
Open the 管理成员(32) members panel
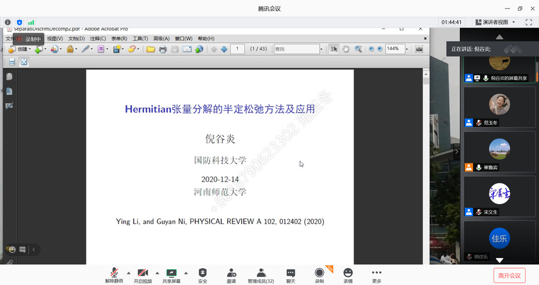[261, 275]
